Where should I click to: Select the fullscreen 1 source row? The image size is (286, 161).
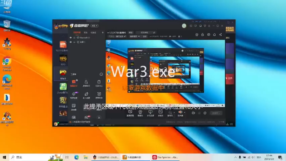coord(87,42)
